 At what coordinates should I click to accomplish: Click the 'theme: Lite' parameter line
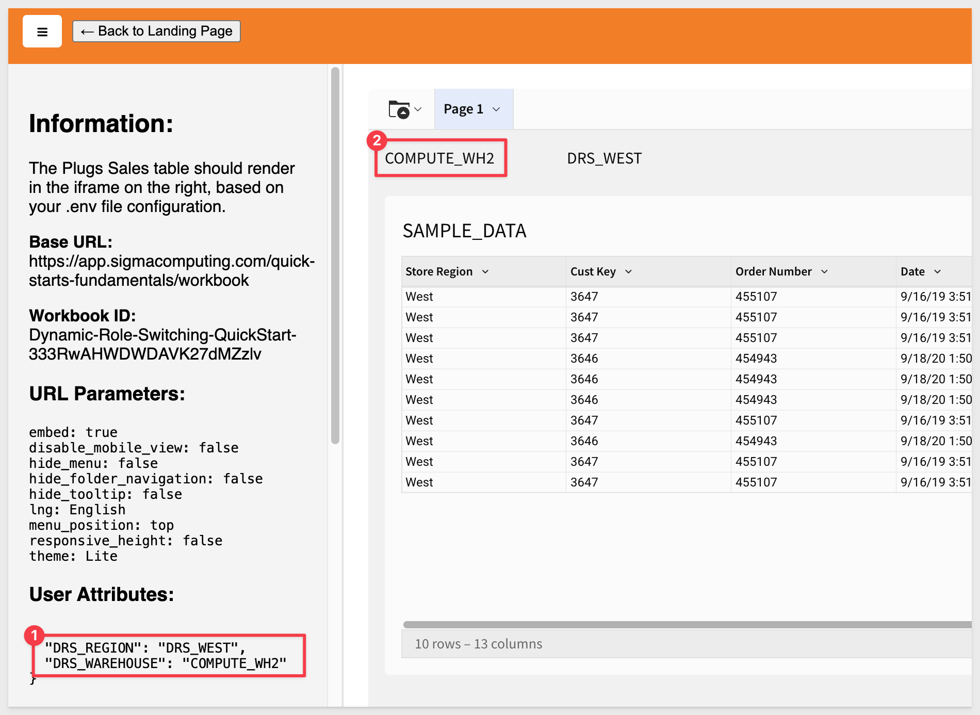coord(73,556)
